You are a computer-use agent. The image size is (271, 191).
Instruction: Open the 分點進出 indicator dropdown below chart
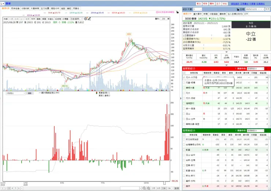[x=15, y=93]
